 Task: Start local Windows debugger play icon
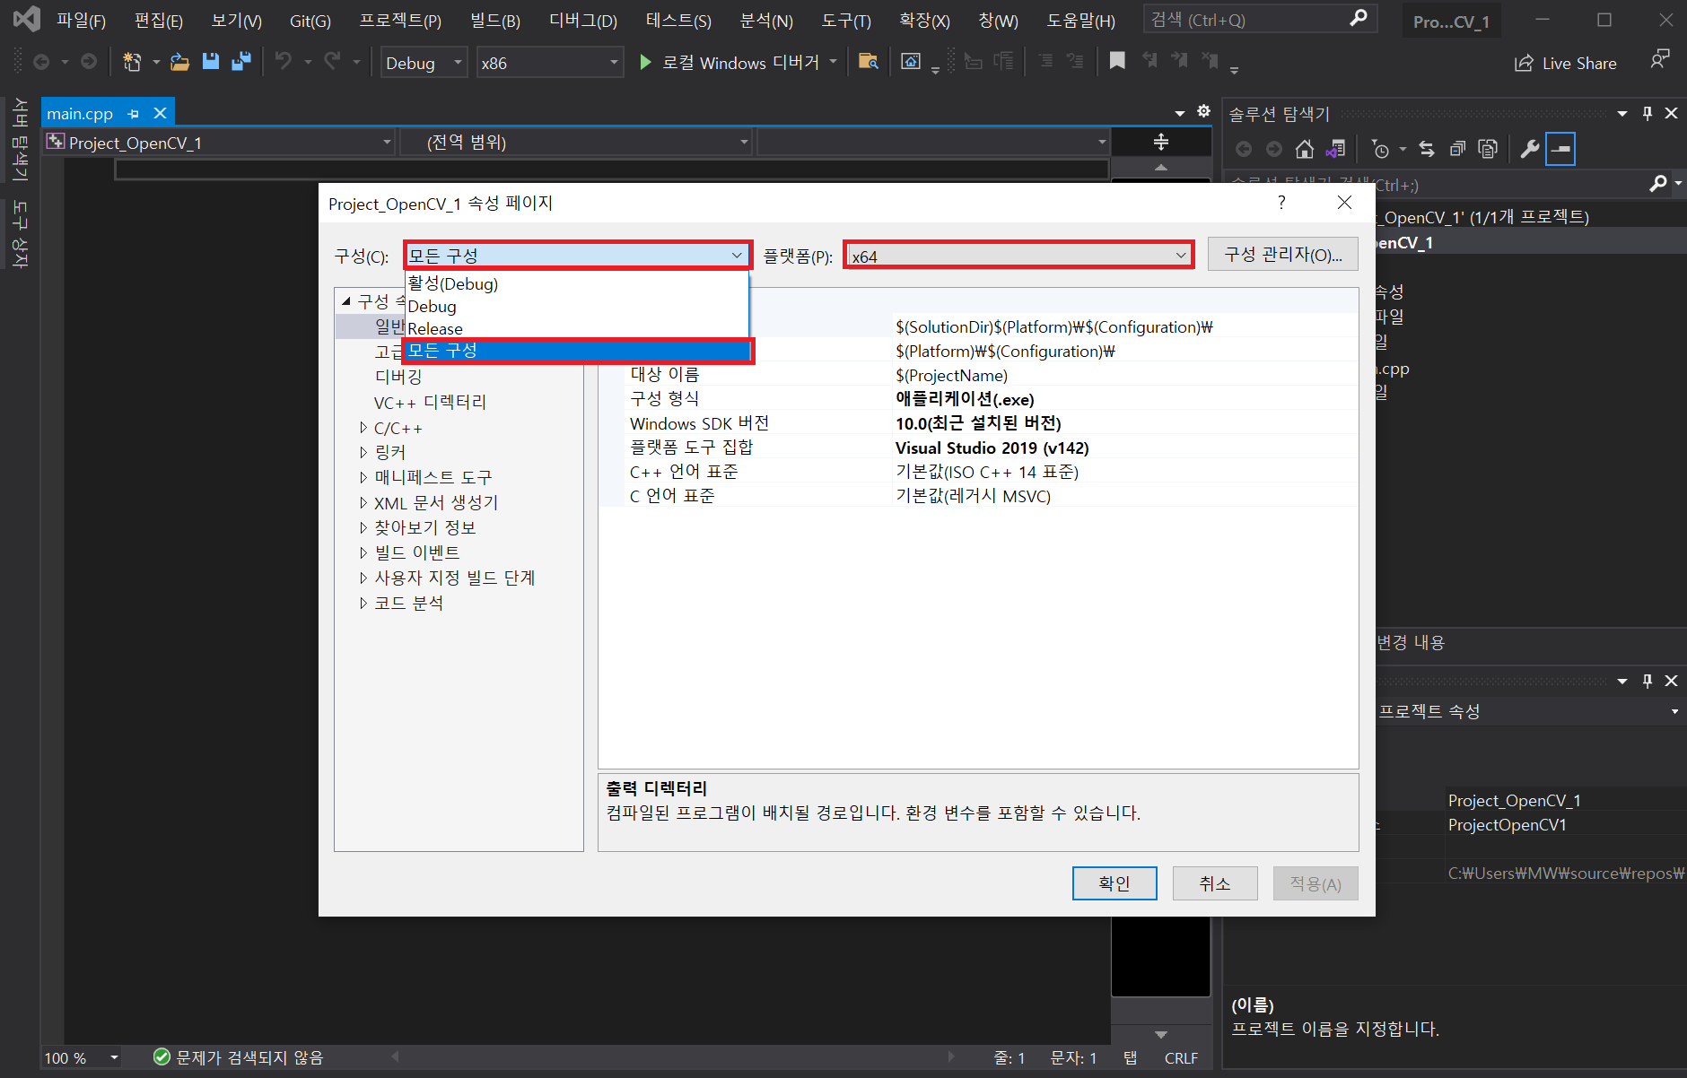644,62
